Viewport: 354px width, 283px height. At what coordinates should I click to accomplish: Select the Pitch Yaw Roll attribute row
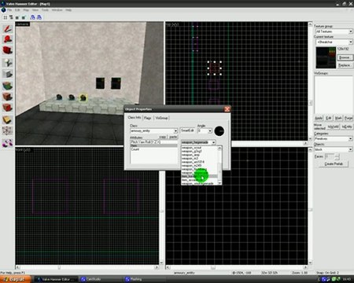[x=154, y=142]
